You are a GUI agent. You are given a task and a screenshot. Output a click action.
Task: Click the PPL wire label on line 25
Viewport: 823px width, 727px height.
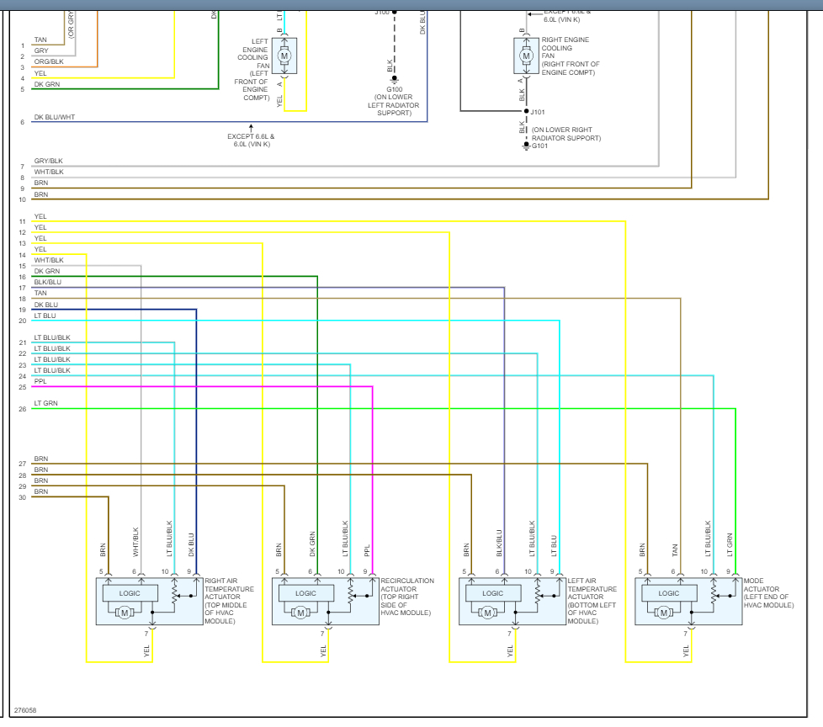click(x=40, y=381)
